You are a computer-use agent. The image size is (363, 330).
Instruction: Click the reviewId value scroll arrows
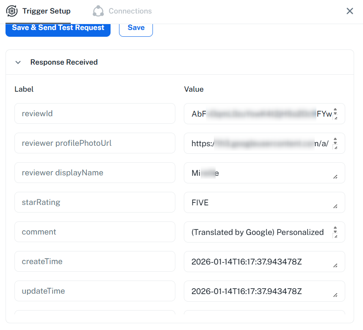tap(335, 112)
